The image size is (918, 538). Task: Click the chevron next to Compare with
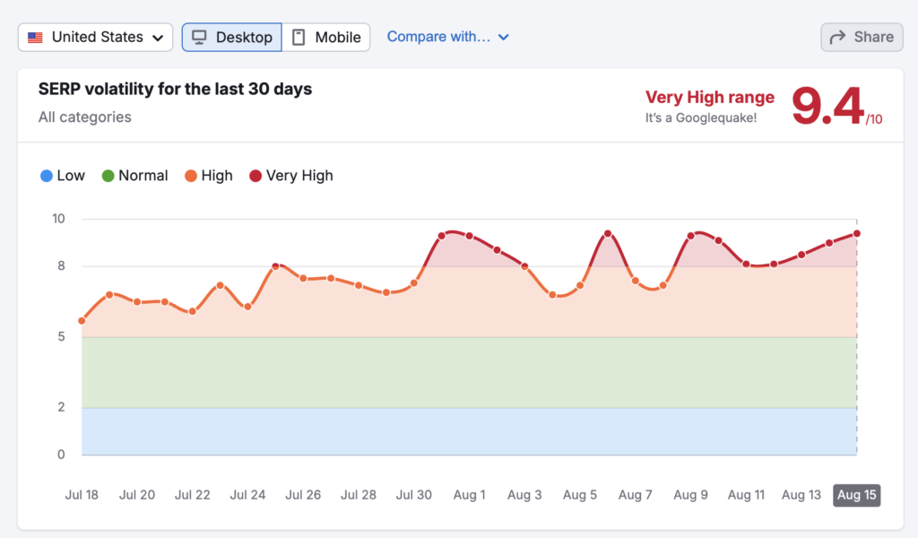[503, 38]
